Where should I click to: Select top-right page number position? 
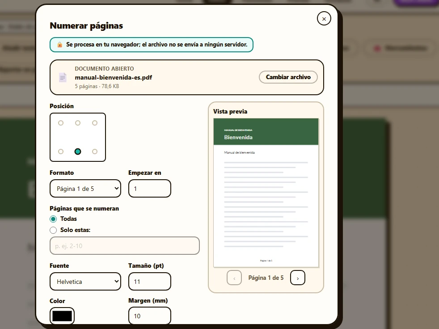point(95,123)
